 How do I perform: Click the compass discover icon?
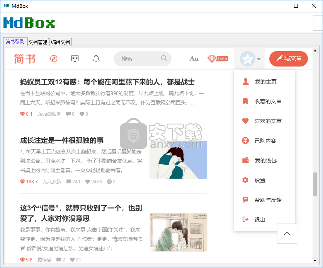pos(54,59)
